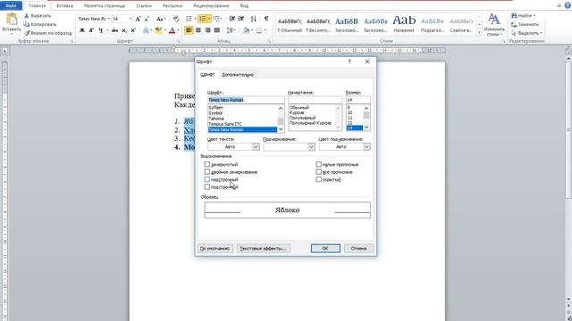Open the Change Case (Aa) dropdown
Image resolution: width=572 pixels, height=321 pixels.
click(161, 19)
